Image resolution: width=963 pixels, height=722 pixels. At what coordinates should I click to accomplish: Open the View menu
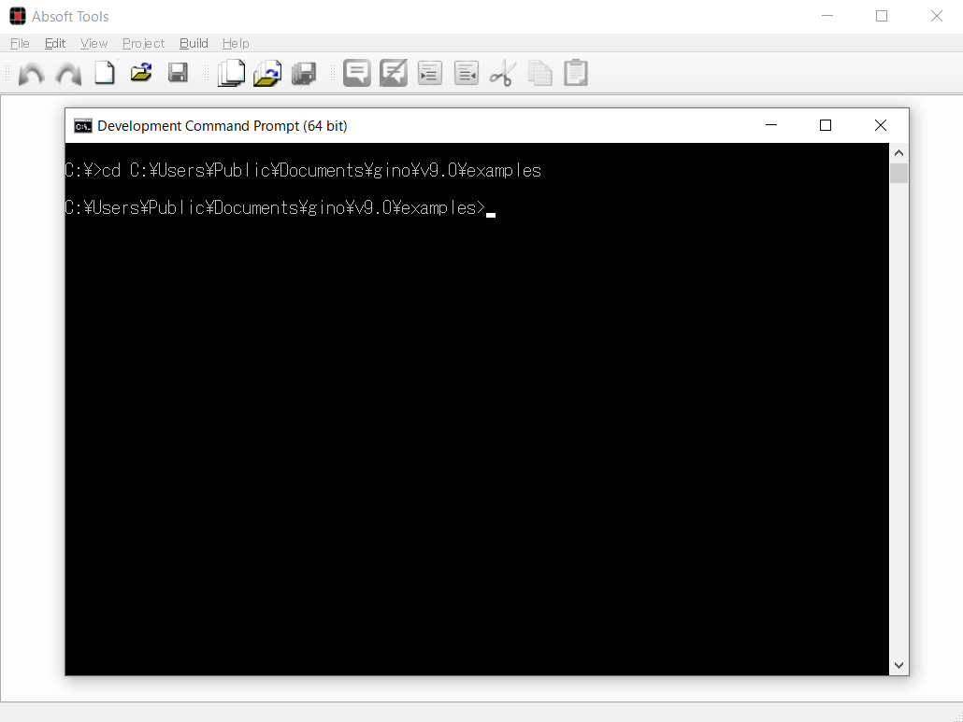(x=94, y=44)
